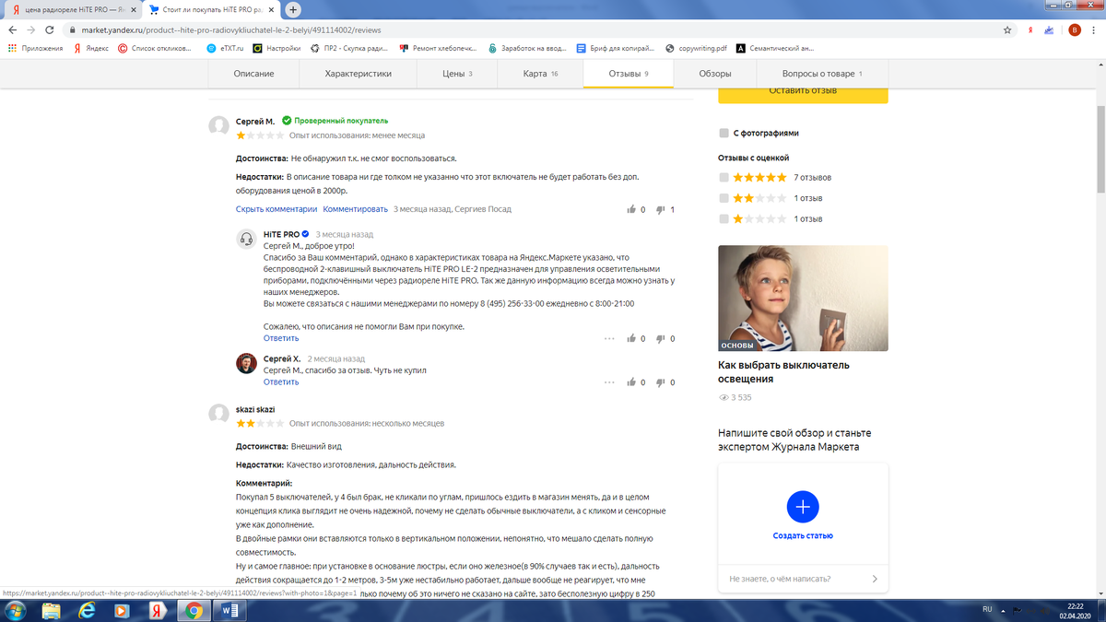Click Сергей Х.'s profile avatar
Screen dimensions: 1106x622
tap(246, 363)
